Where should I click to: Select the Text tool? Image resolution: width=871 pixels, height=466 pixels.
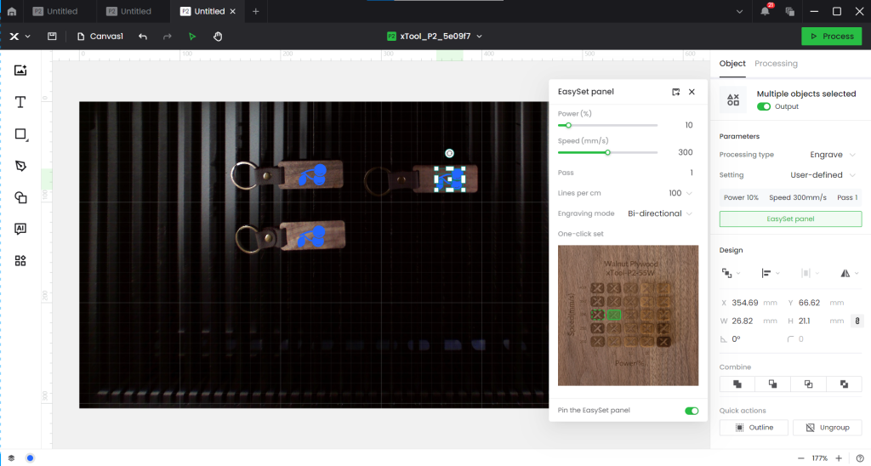(x=20, y=102)
